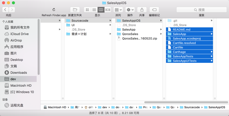Screen dimensions: 229x116
Task: Select .DS_Store beneath the UI folder
Action: coord(88,30)
